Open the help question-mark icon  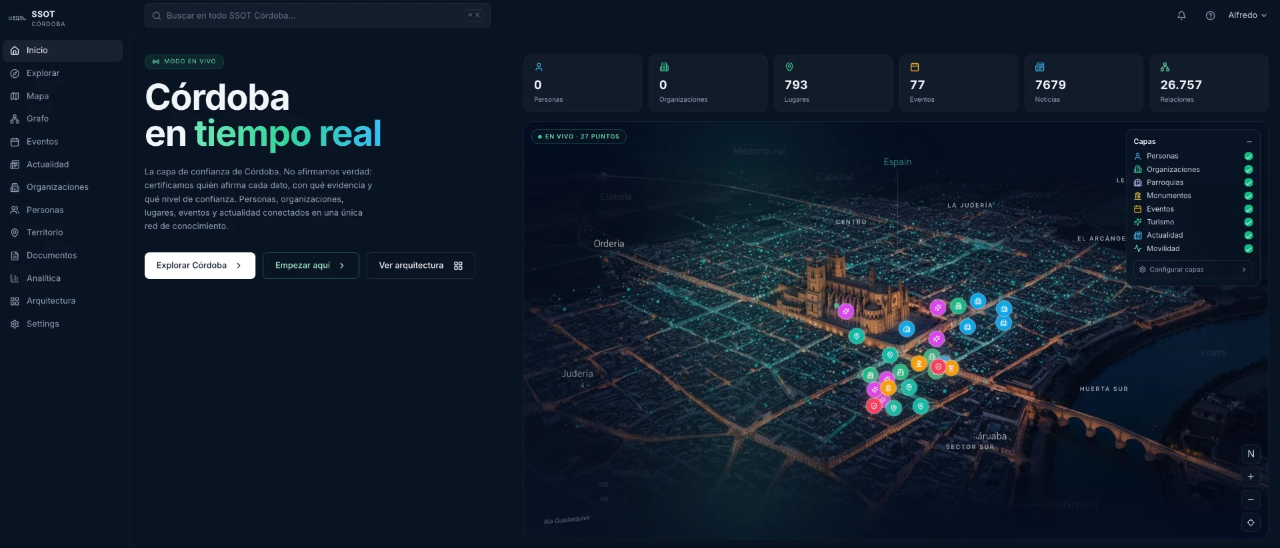tap(1210, 15)
